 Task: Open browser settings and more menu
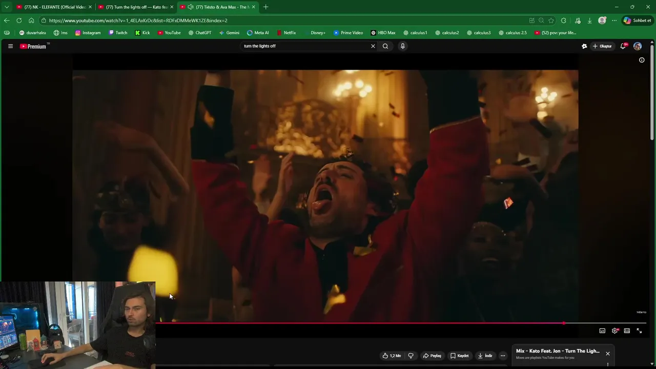(x=614, y=20)
